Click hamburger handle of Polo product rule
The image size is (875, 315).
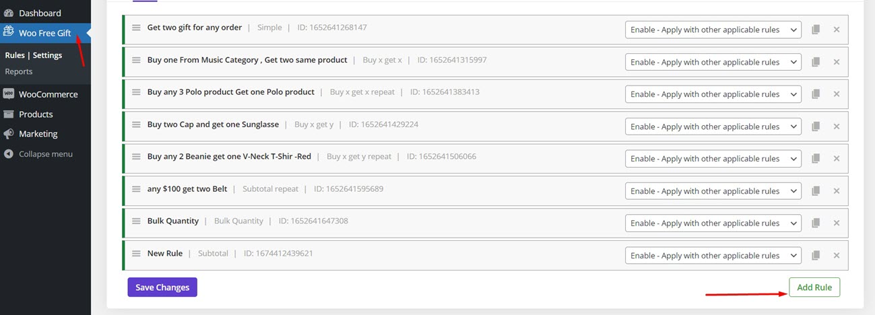[x=136, y=92]
